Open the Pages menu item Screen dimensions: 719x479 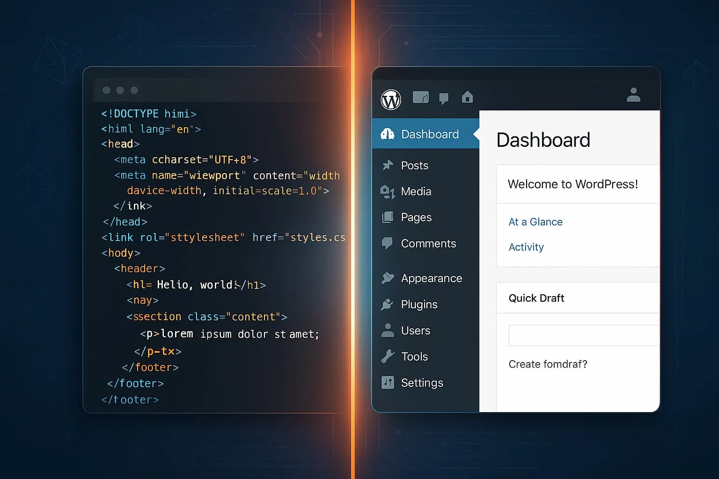pos(416,218)
